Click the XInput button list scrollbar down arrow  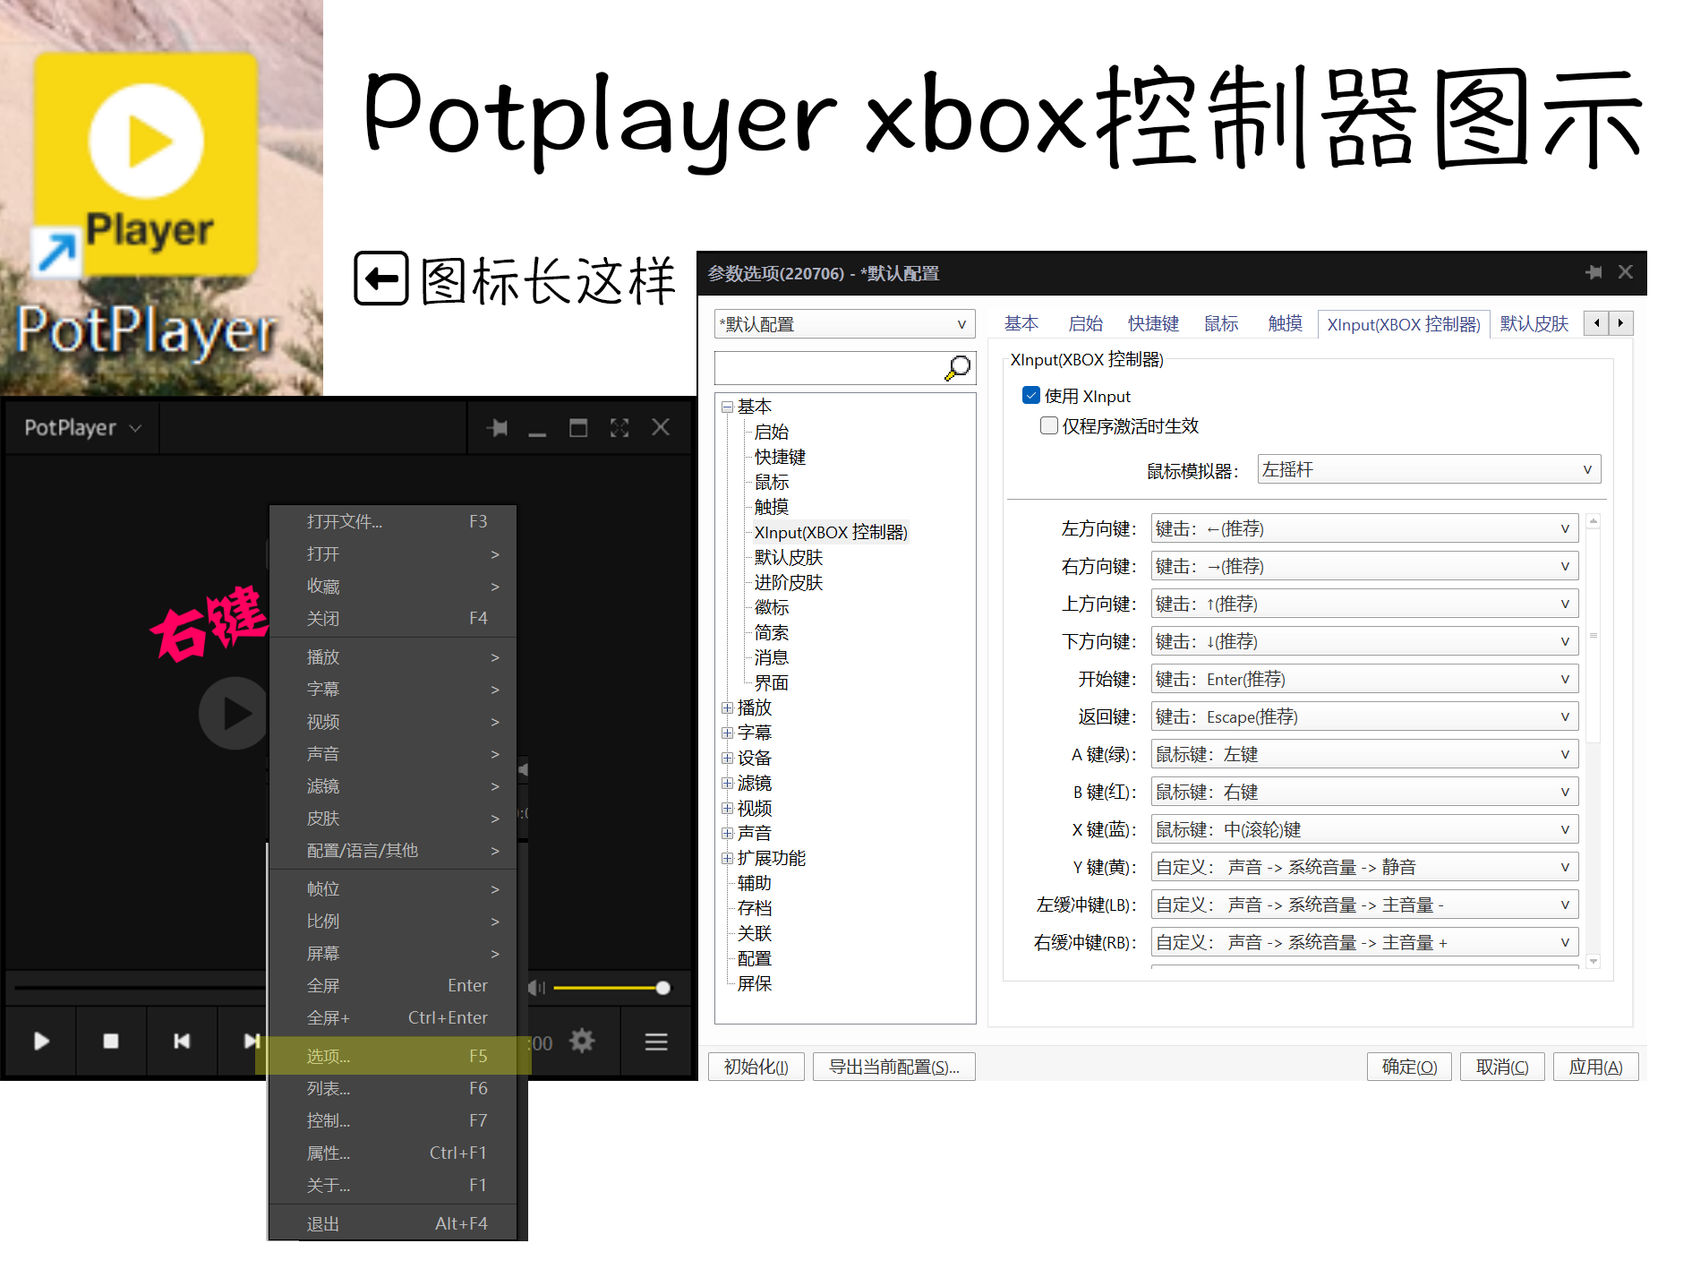pyautogui.click(x=1593, y=961)
